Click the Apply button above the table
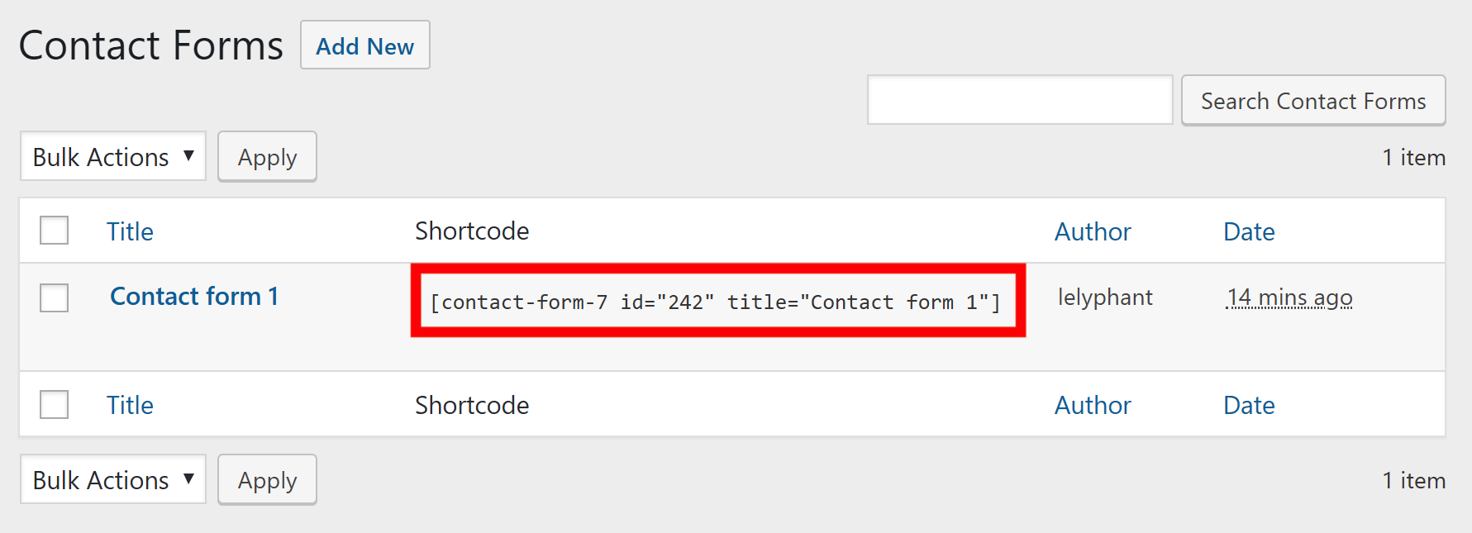 pos(266,156)
